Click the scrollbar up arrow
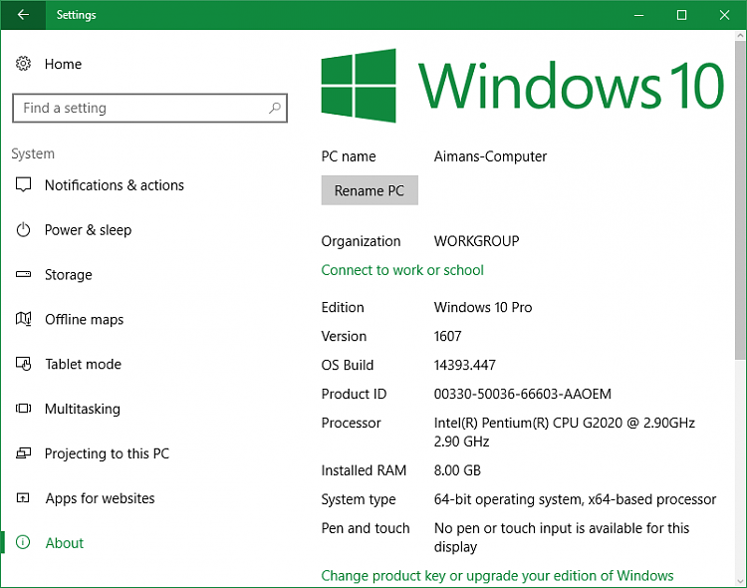The width and height of the screenshot is (747, 588). [x=740, y=35]
